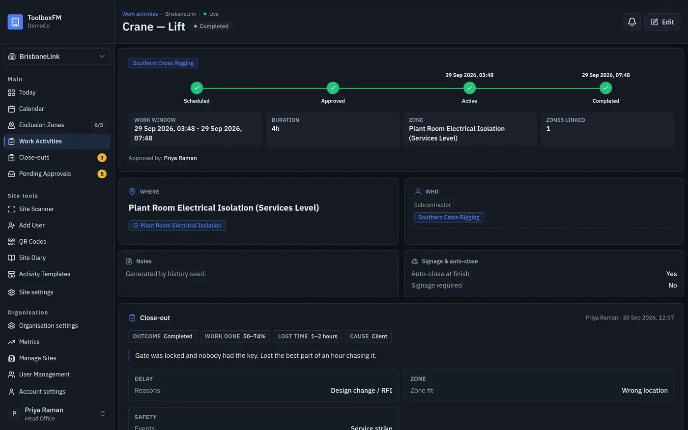Click the Approved step marker on timeline
This screenshot has height=430, width=688.
(333, 88)
